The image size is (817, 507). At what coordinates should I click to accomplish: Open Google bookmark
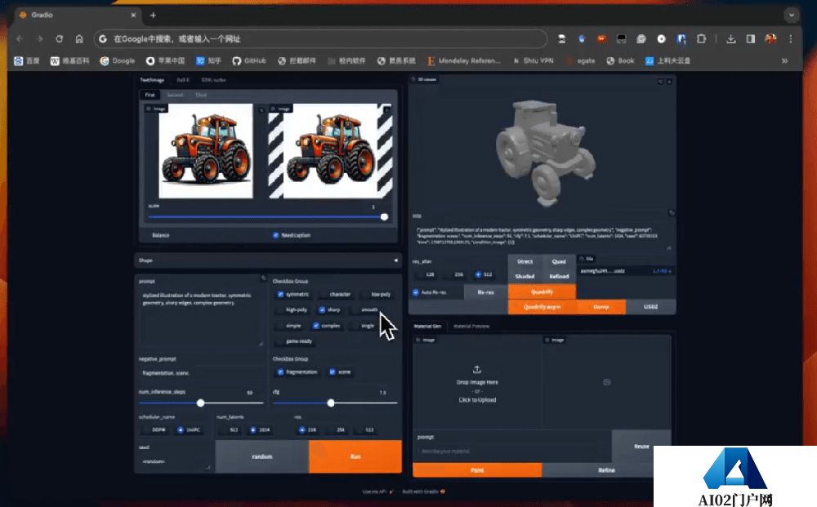coord(117,61)
